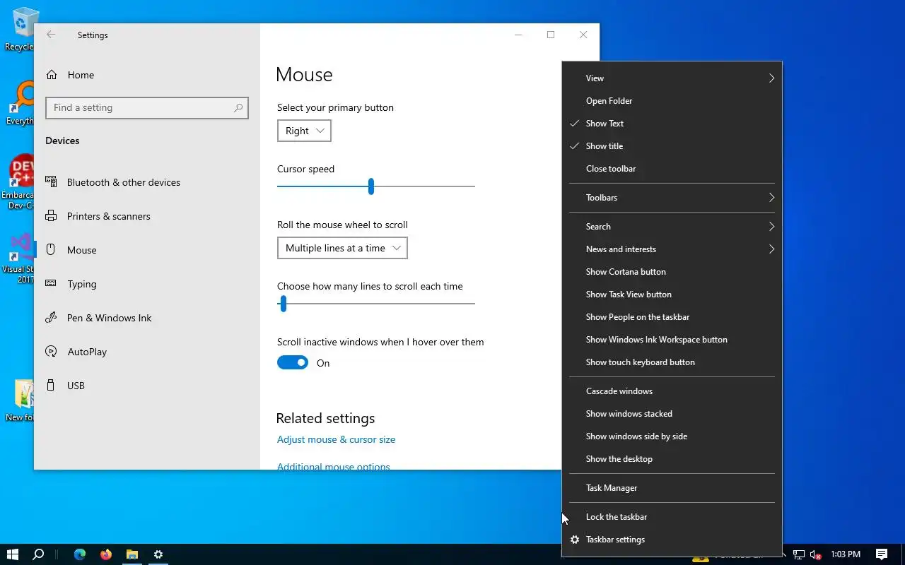
Task: Activate Settings gear in taskbar
Action: click(158, 554)
